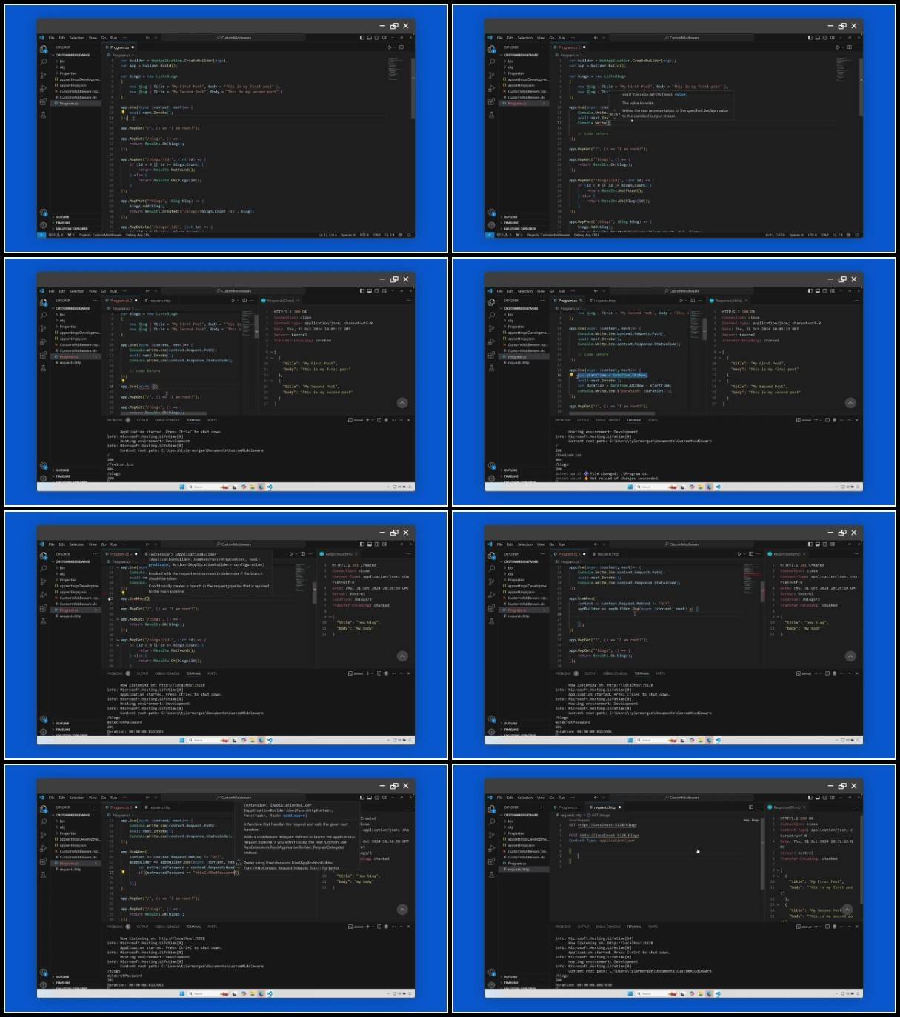Open View menu in 'Adds a middleware delegate' tooltip window
This screenshot has height=1017, width=900.
[93, 798]
